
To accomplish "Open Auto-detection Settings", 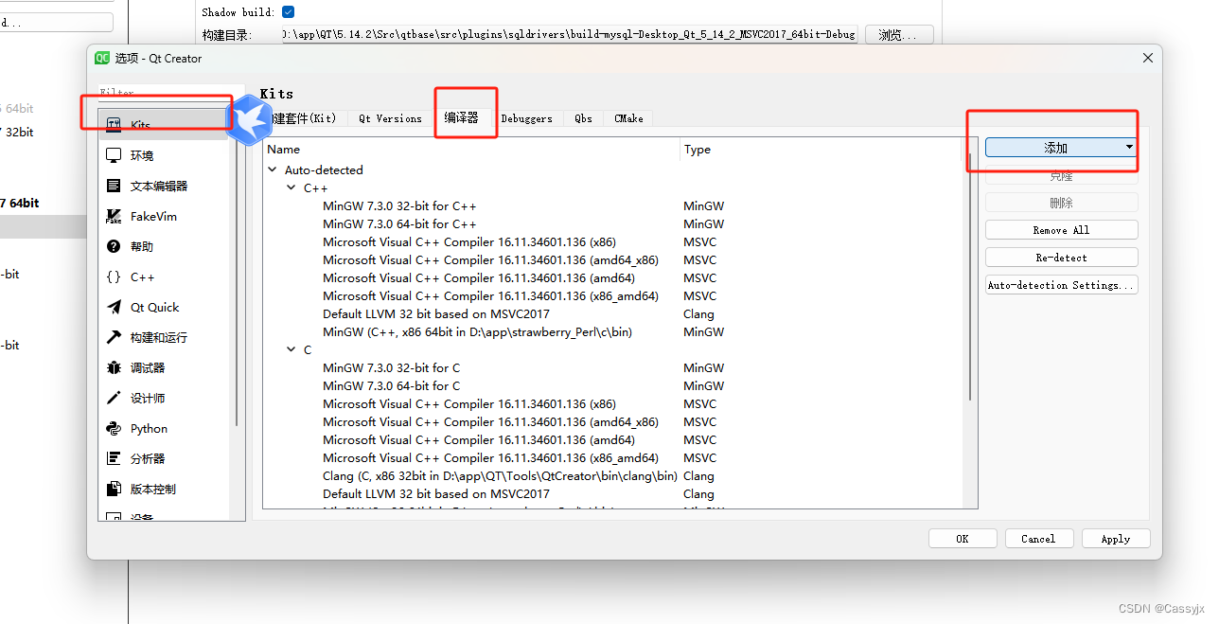I will [x=1061, y=284].
